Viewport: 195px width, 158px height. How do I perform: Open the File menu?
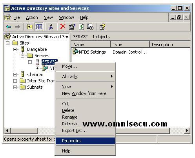(x=16, y=17)
